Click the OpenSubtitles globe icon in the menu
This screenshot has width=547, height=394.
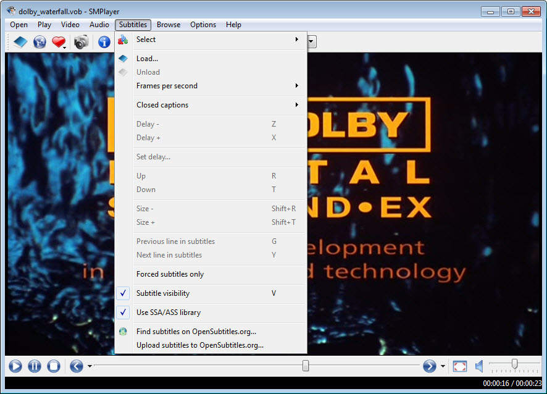coord(123,332)
